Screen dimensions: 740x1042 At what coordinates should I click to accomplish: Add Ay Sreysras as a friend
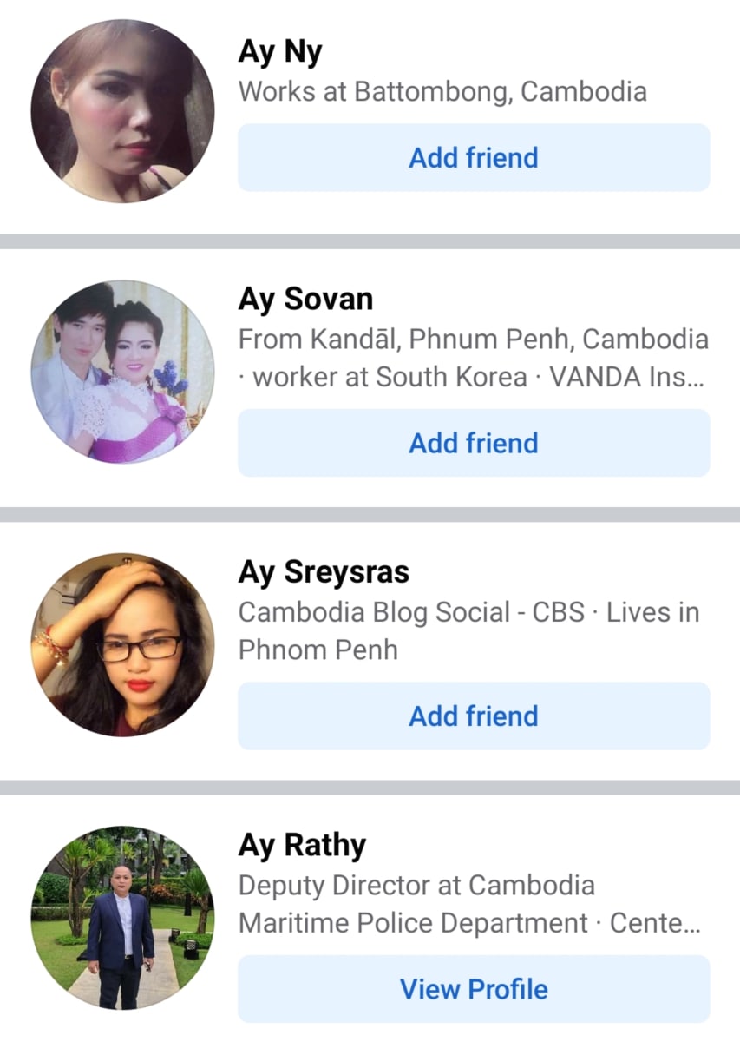474,716
